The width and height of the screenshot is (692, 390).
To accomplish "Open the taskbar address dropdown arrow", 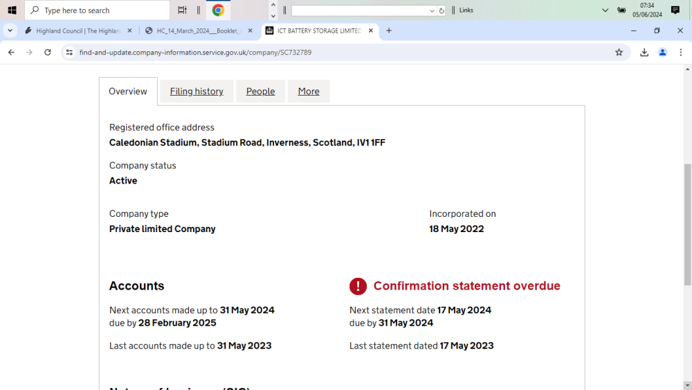I will pyautogui.click(x=432, y=10).
